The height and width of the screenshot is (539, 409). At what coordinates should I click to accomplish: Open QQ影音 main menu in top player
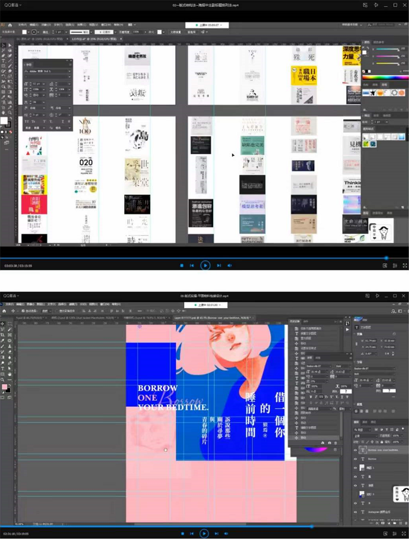[13, 5]
